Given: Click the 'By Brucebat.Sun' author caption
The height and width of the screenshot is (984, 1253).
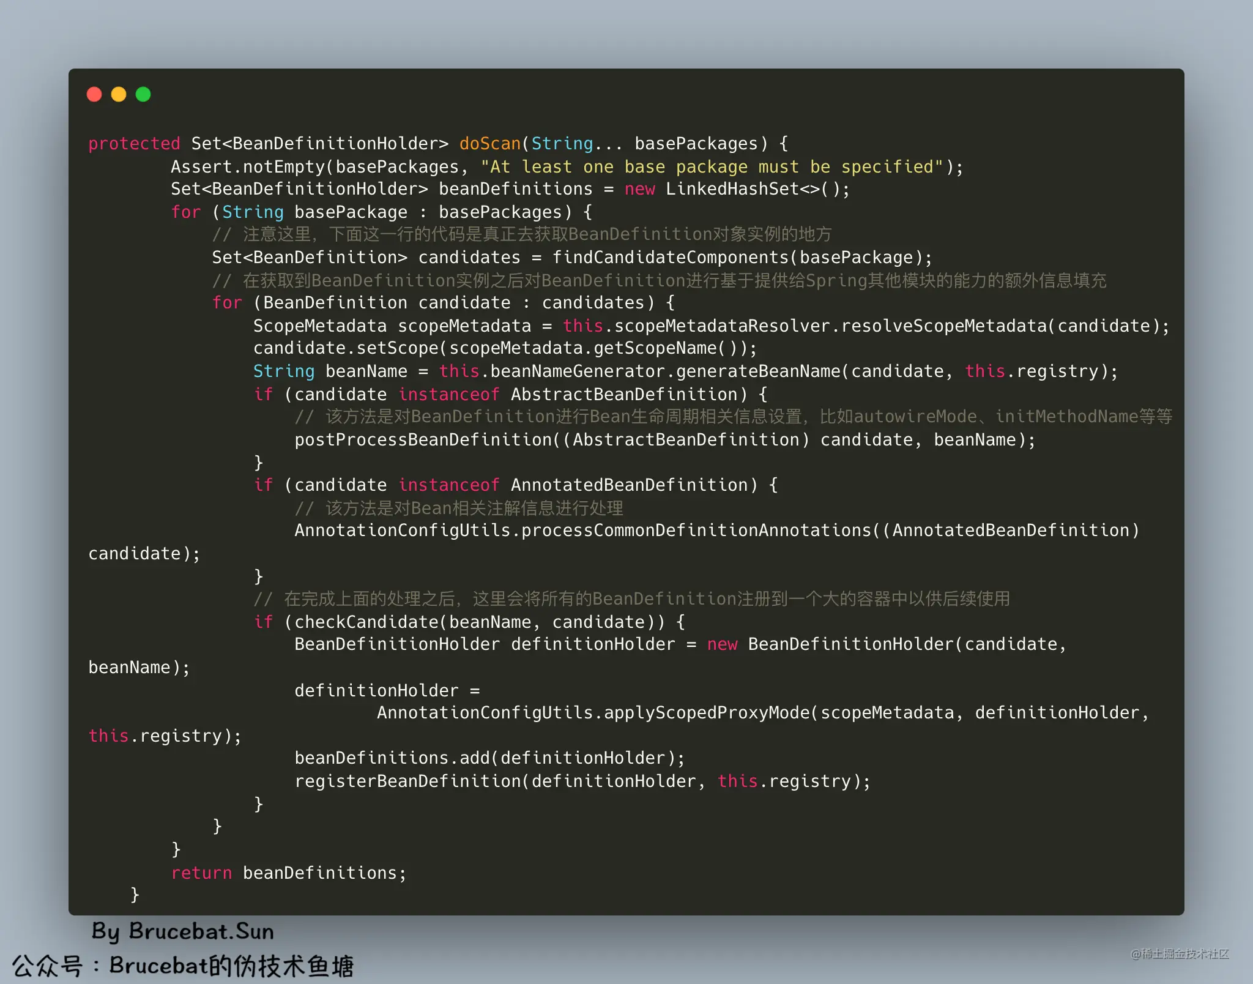Looking at the screenshot, I should point(182,931).
